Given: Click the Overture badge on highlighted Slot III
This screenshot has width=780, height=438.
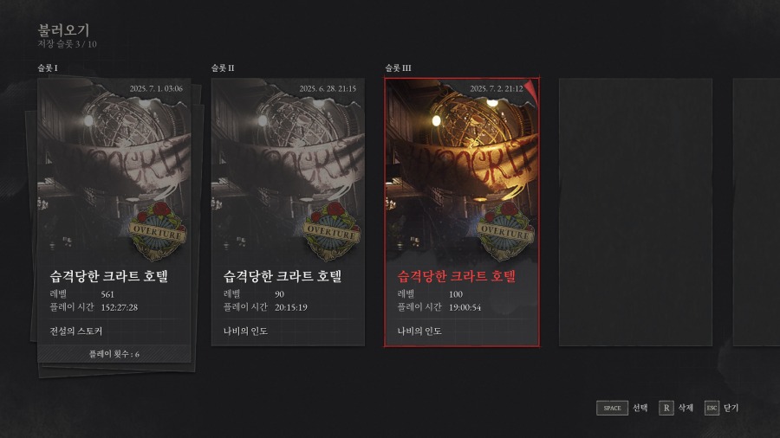Looking at the screenshot, I should pyautogui.click(x=504, y=232).
